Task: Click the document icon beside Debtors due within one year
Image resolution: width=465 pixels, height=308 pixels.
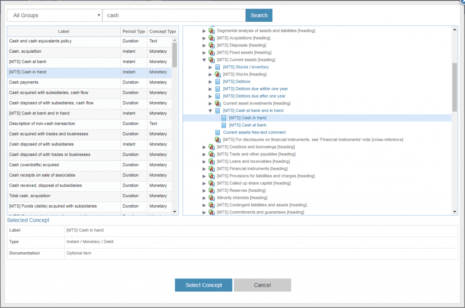Action: (217, 89)
